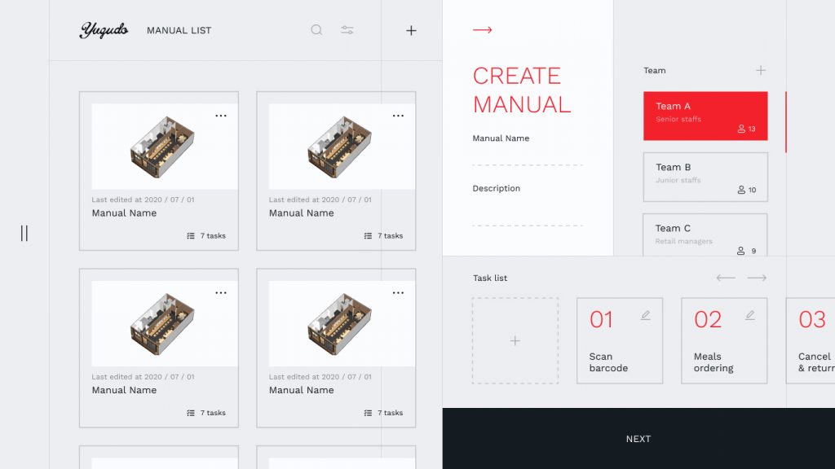This screenshot has width=835, height=469.
Task: Open the filter sliders icon
Action: pyautogui.click(x=347, y=30)
